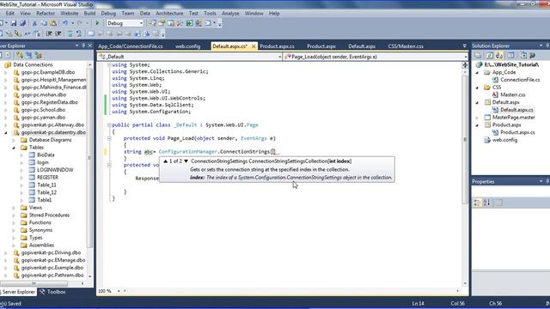Switch to App_Code/ConnectionFile.cs tab
The height and width of the screenshot is (309, 550).
point(131,46)
